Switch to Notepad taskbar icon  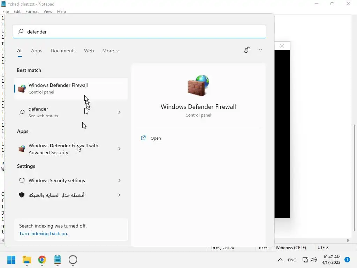(58, 260)
